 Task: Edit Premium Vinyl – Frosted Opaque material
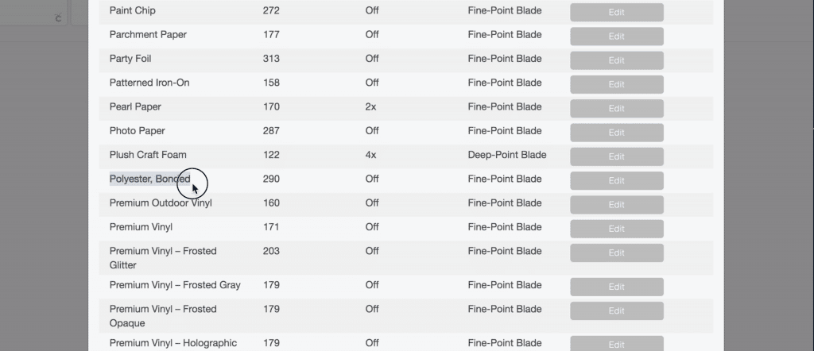pos(616,310)
